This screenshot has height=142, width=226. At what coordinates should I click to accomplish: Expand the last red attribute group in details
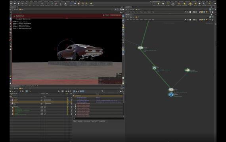[75, 114]
